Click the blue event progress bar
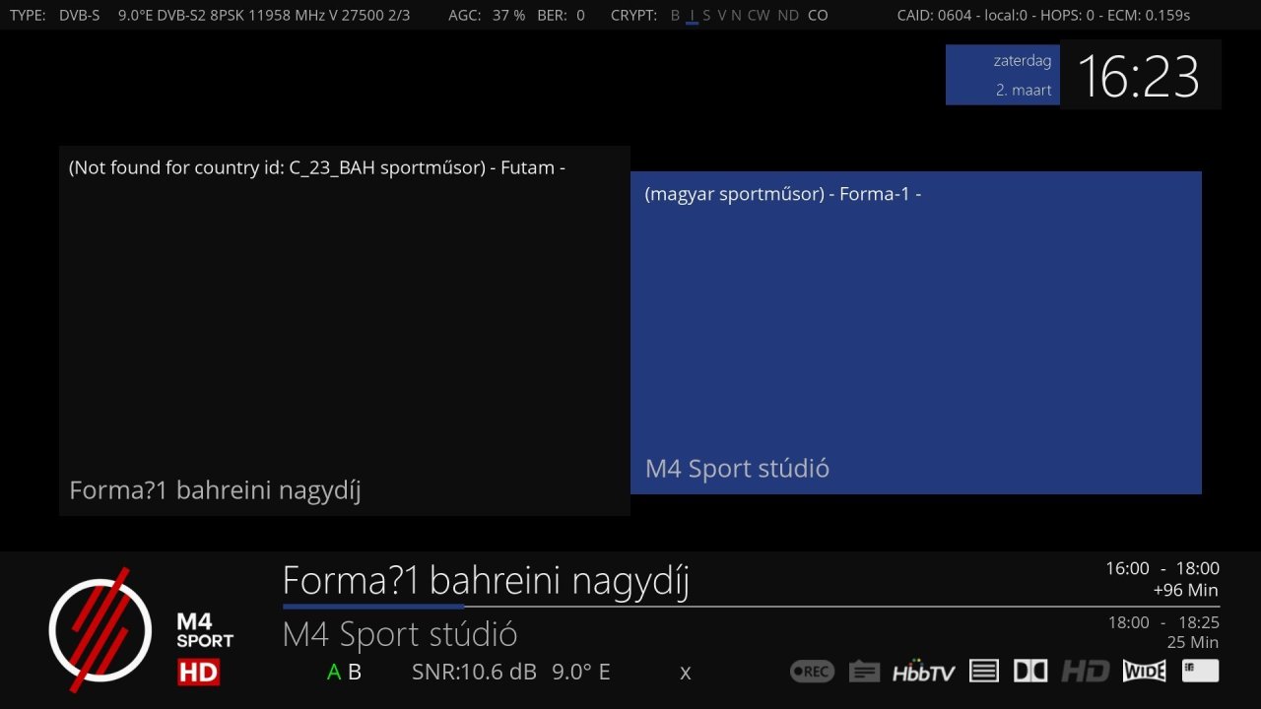1261x709 pixels. [372, 607]
